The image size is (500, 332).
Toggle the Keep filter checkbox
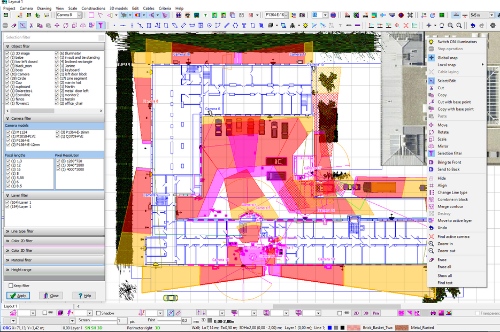(11, 286)
